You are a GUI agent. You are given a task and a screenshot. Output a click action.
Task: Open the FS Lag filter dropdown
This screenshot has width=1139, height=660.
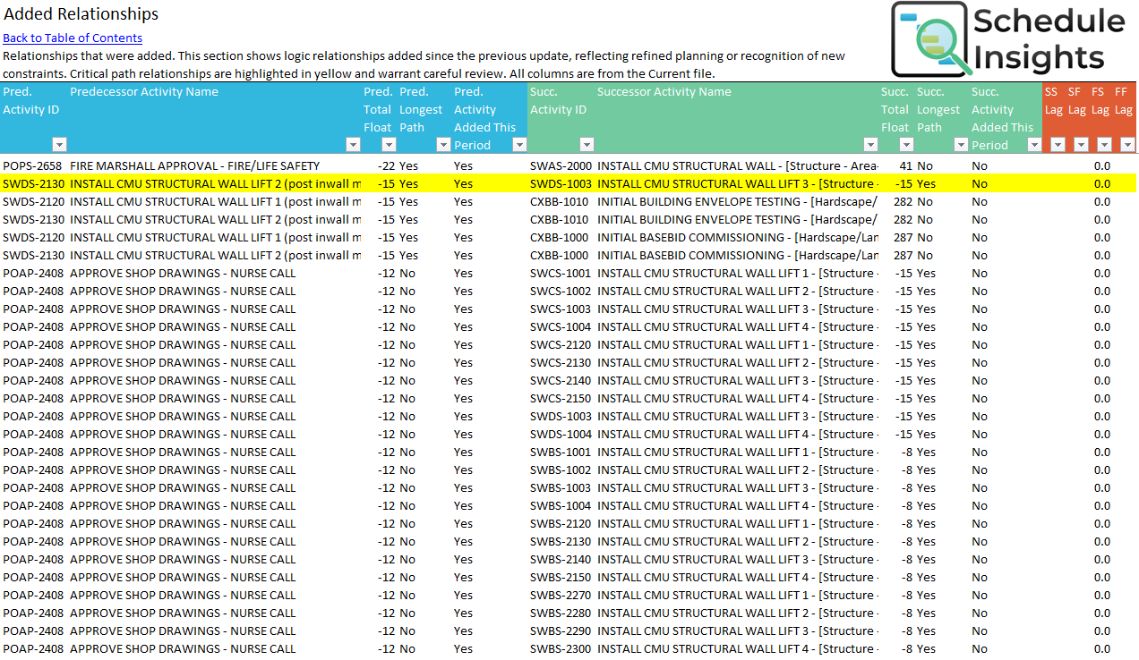tap(1104, 145)
